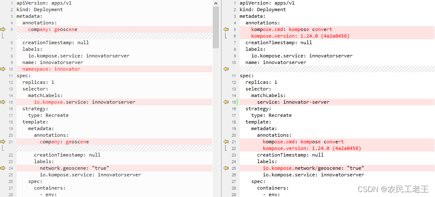Viewport: 435px width, 197px height.
Task: Click left pane 'replicas: 1' line
Action: (38, 83)
